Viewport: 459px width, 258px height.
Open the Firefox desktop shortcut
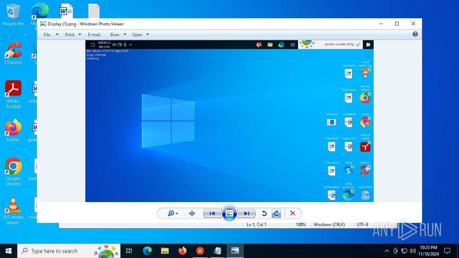(x=13, y=131)
